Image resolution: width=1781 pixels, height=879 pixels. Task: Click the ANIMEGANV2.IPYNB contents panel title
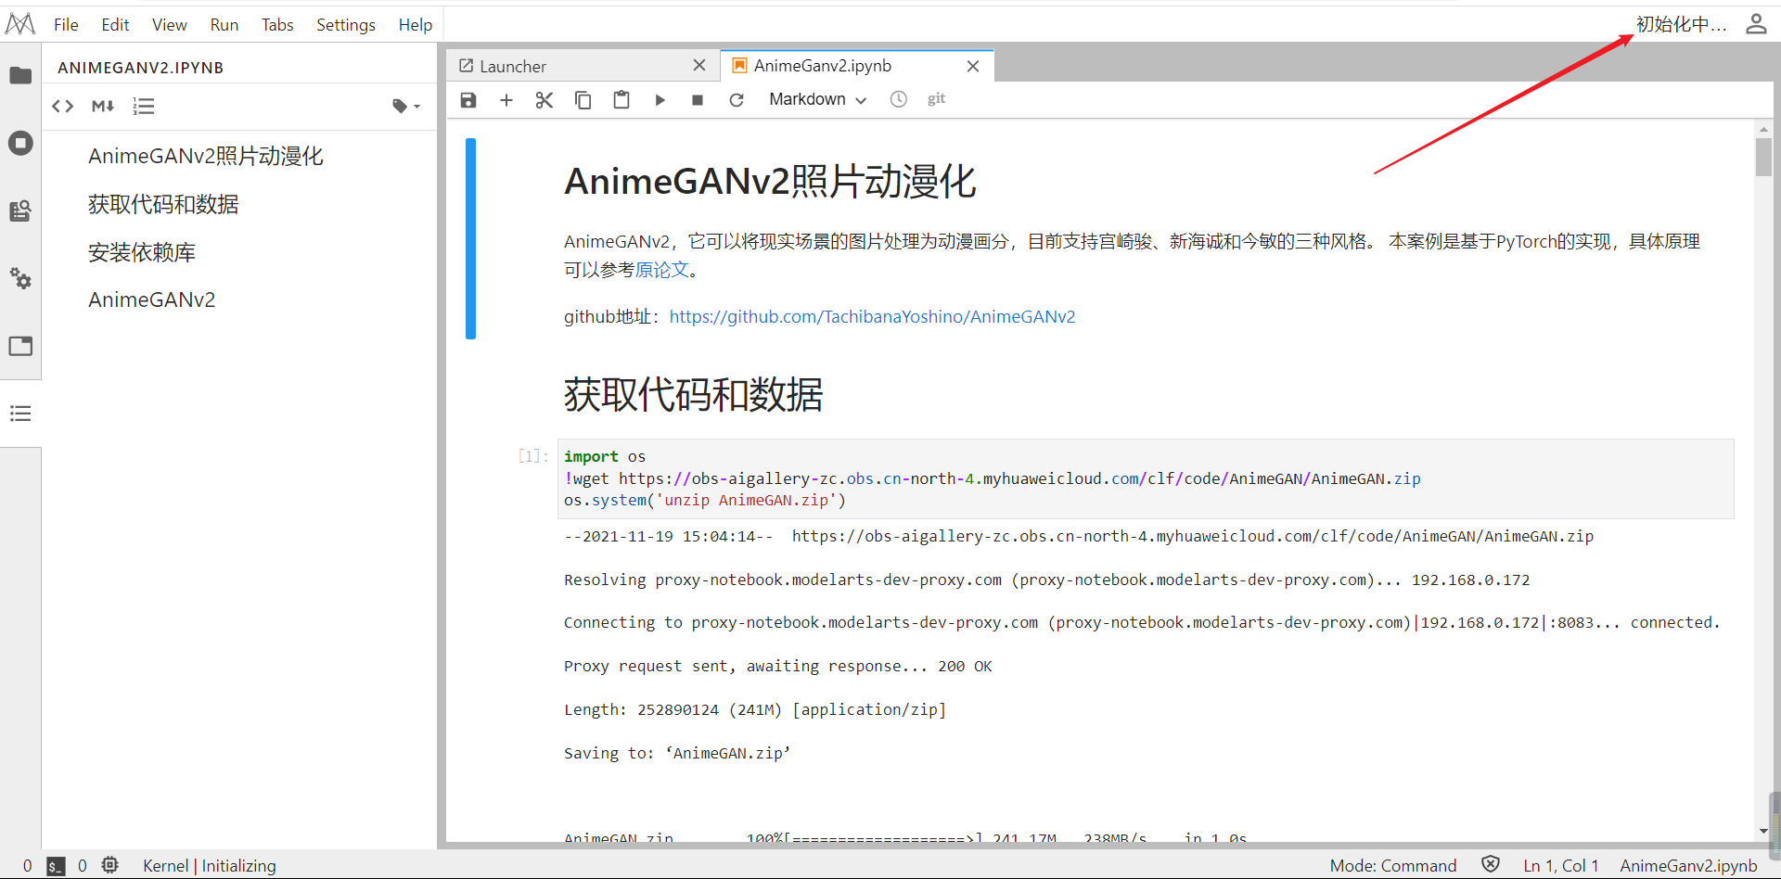tap(141, 68)
